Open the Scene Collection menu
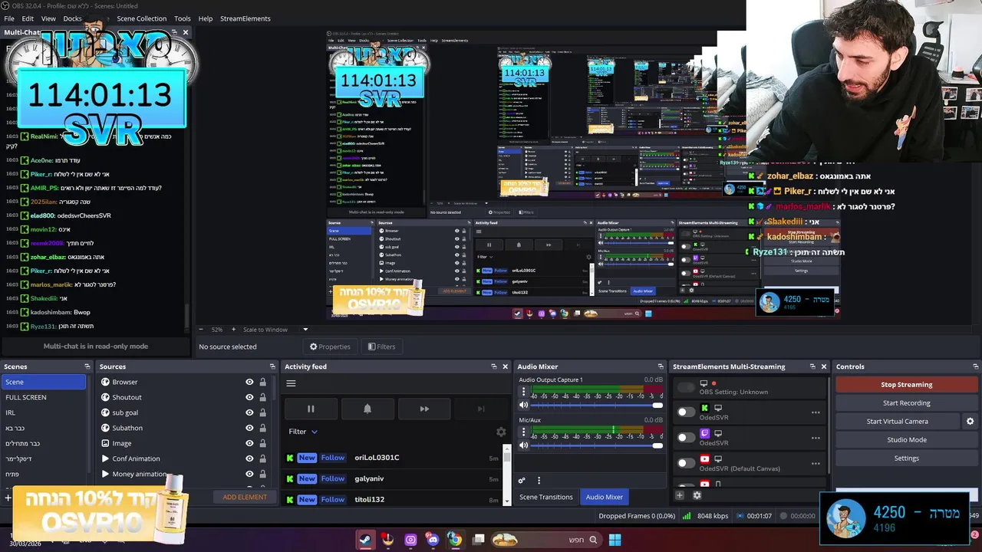Viewport: 982px width, 552px height. [x=141, y=18]
